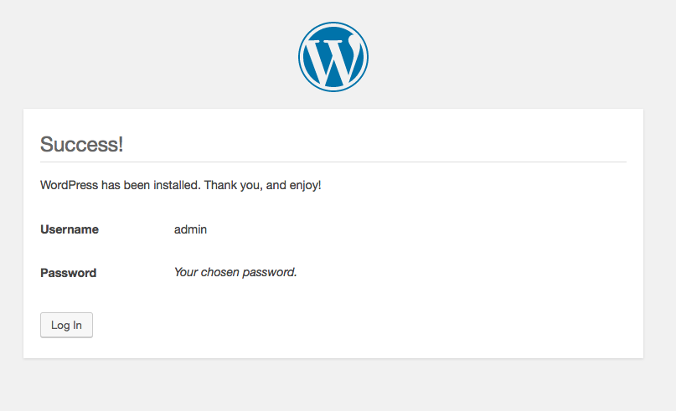Screen dimensions: 676x411
Task: Click the "Success!" heading
Action: click(x=82, y=144)
